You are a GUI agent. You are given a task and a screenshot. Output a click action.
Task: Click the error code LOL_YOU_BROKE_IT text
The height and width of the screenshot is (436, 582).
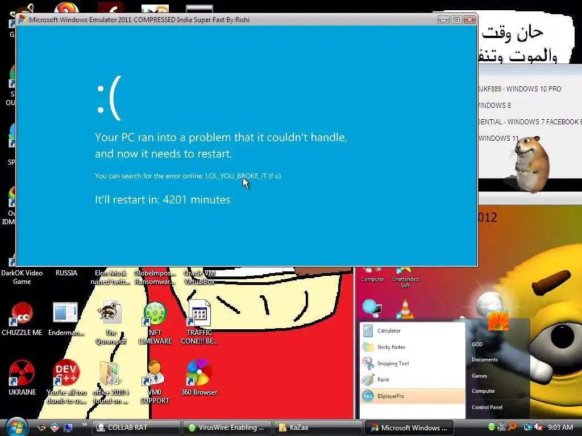point(236,176)
